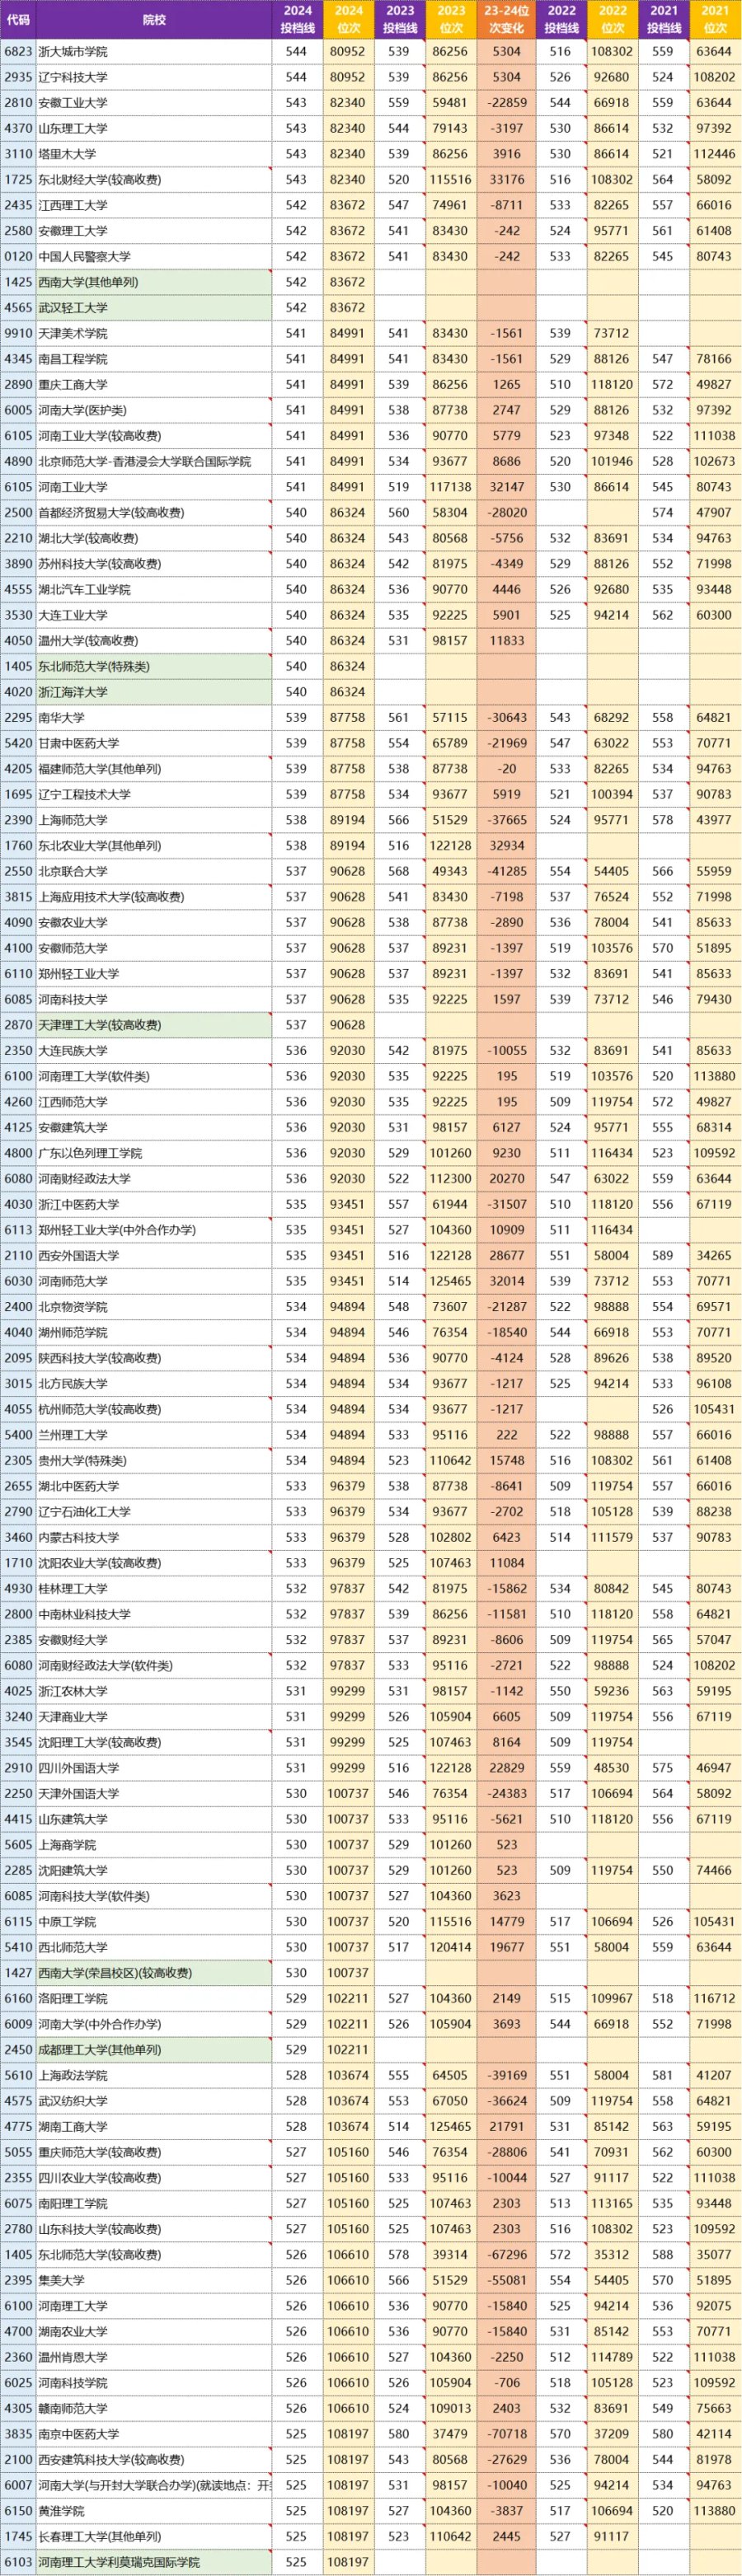Select the 2021 投档线 column header
The image size is (742, 2576).
(x=664, y=19)
